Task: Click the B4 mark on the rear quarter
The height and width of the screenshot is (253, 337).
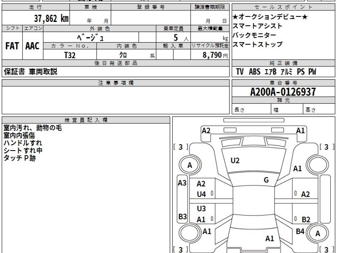Action: [x=300, y=231]
